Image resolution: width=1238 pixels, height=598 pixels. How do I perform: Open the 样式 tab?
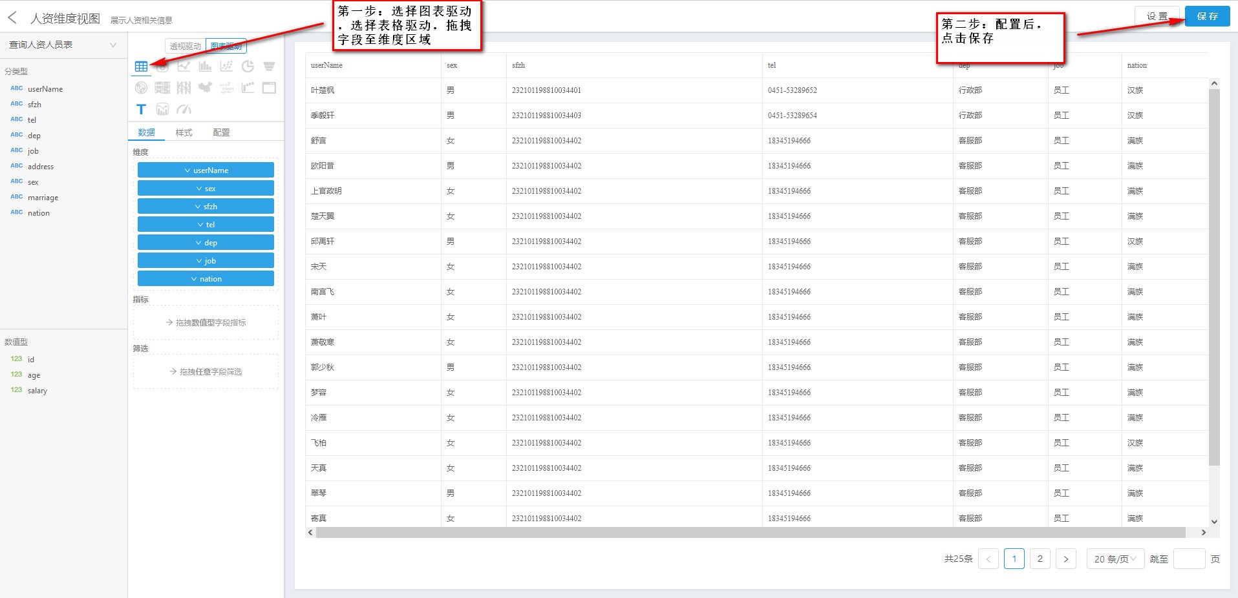(184, 132)
